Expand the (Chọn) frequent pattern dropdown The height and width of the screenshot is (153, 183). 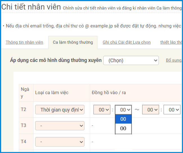(x=131, y=60)
